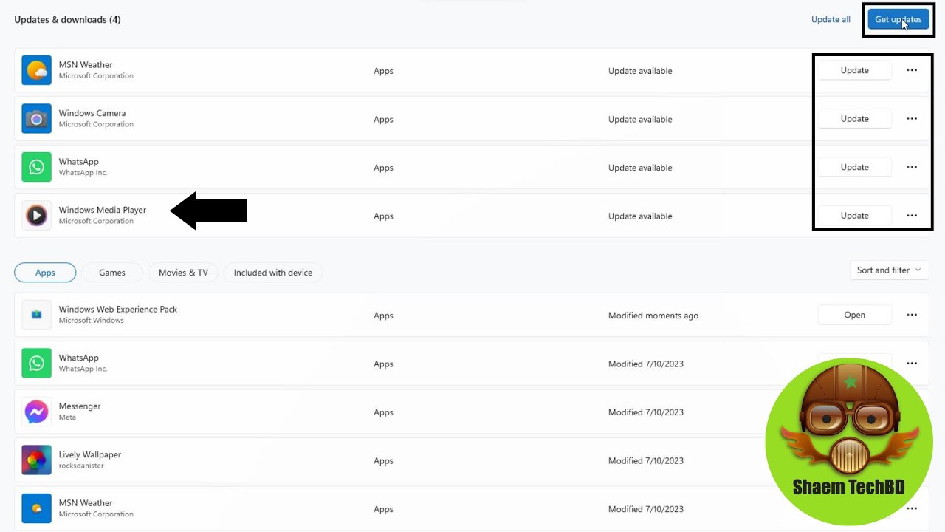Viewport: 945px width, 532px height.
Task: Click the Lively Wallpaper name text
Action: click(90, 454)
